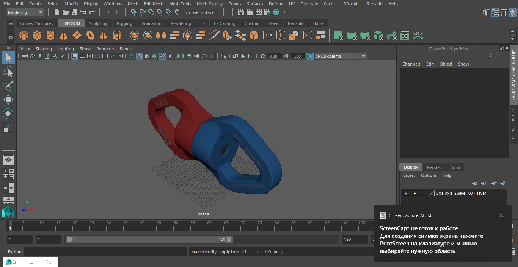Open the Mesh Tools menu

180,4
